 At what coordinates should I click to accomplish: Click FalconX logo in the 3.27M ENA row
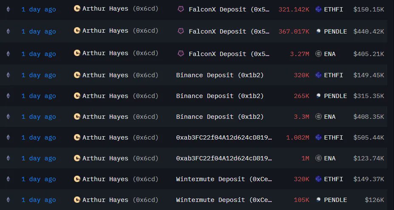181,53
